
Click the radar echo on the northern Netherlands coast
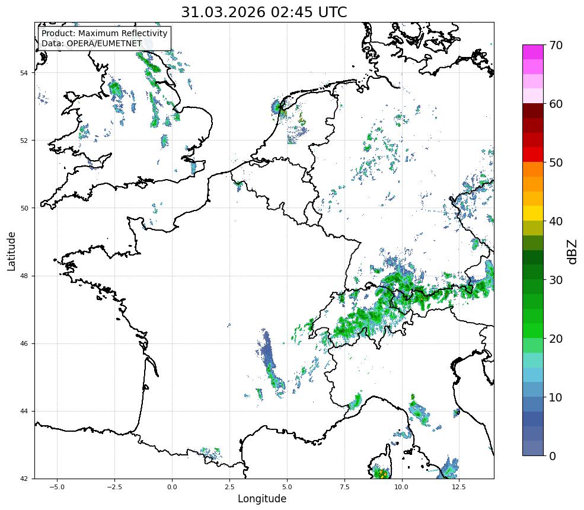278,107
